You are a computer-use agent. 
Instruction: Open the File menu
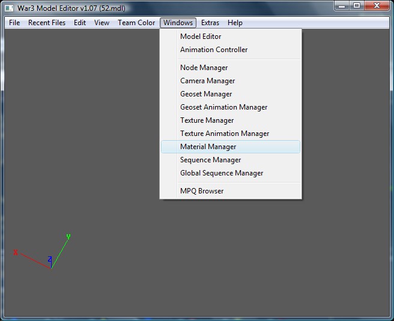[14, 23]
